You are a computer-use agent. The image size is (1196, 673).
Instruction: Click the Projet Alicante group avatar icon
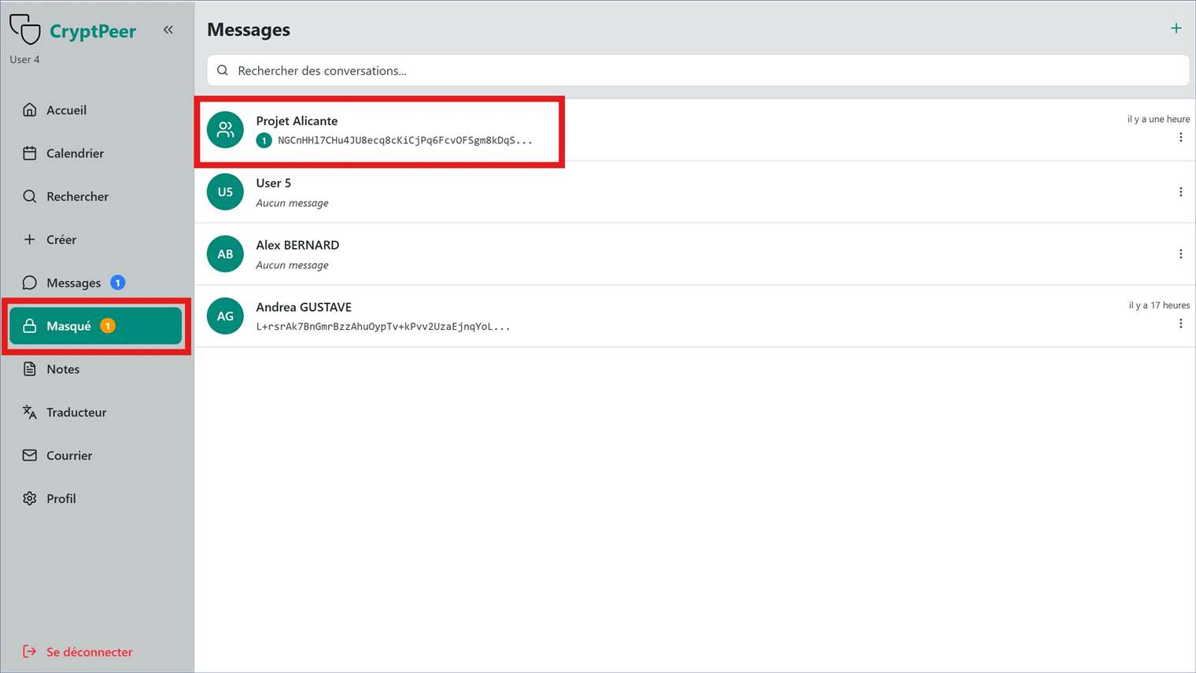coord(225,130)
